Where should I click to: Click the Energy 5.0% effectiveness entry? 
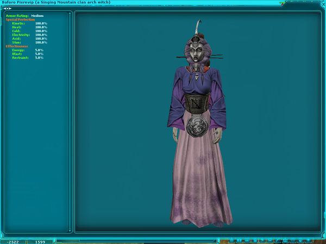point(27,50)
